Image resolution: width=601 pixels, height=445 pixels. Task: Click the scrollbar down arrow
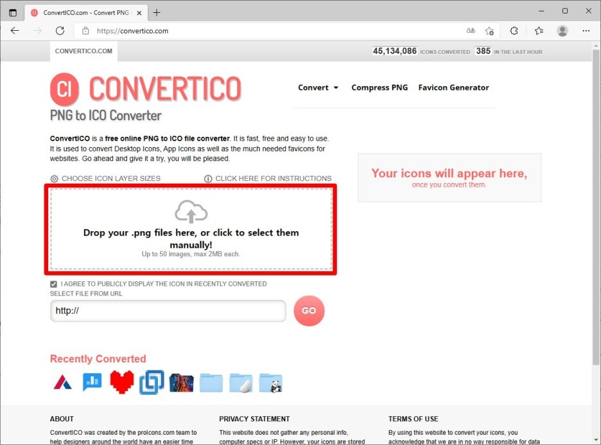pyautogui.click(x=596, y=440)
